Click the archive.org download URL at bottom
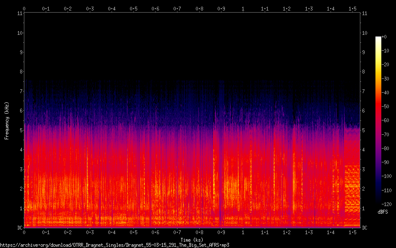 click(115, 245)
